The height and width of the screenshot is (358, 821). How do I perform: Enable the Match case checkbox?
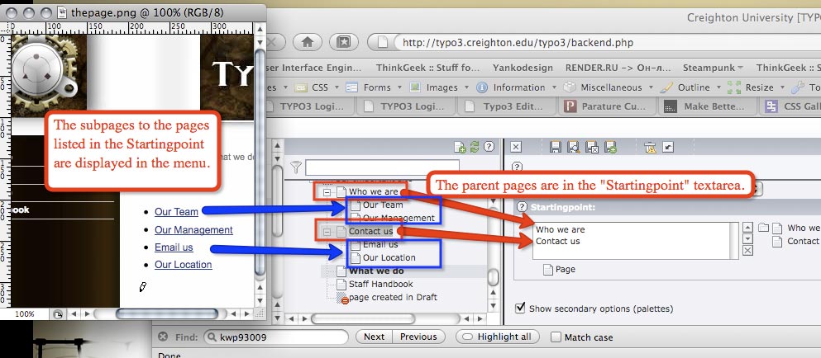pos(556,337)
